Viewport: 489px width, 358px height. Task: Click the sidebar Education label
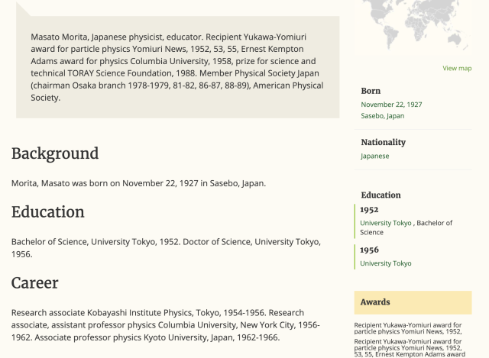point(381,195)
